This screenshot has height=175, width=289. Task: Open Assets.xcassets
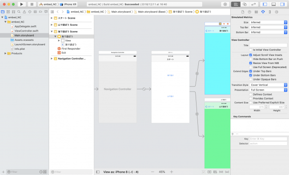[x=24, y=40]
